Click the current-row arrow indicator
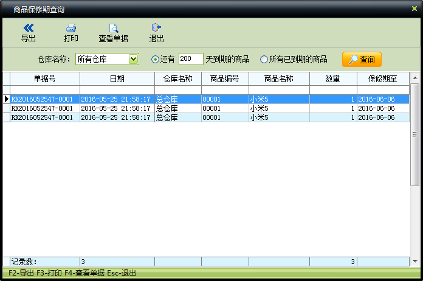The width and height of the screenshot is (423, 281). [7, 99]
